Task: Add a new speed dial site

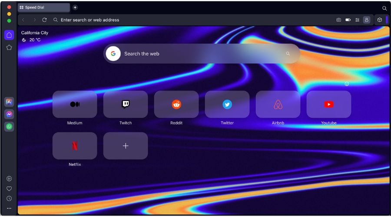Action: tap(126, 146)
